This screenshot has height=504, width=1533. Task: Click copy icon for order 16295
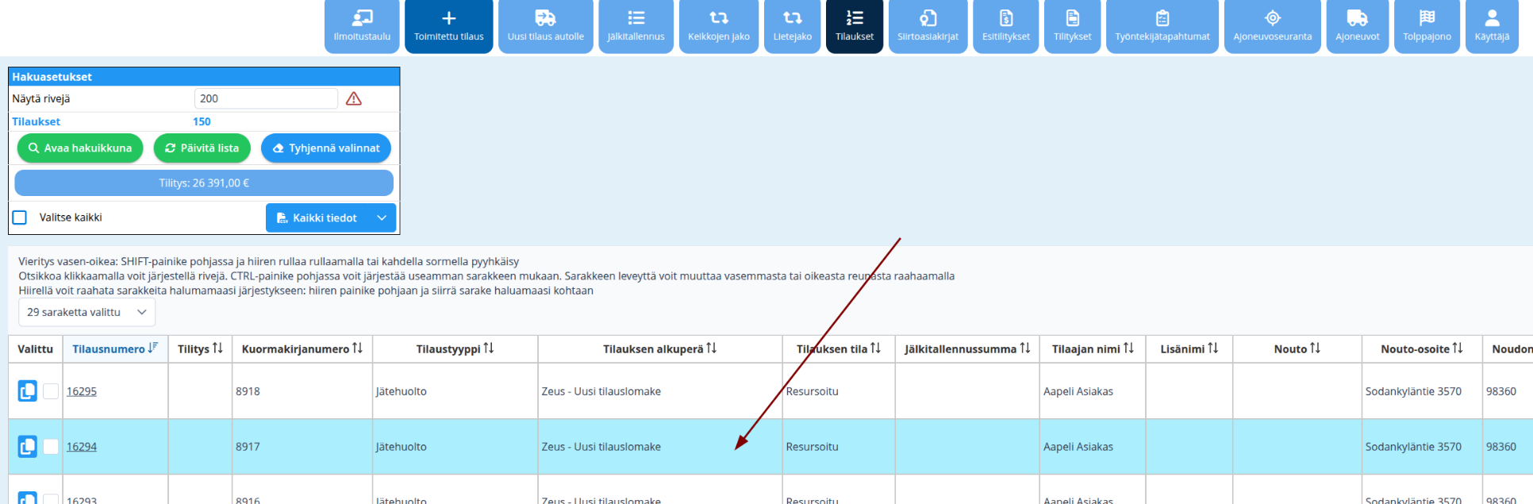click(x=28, y=391)
